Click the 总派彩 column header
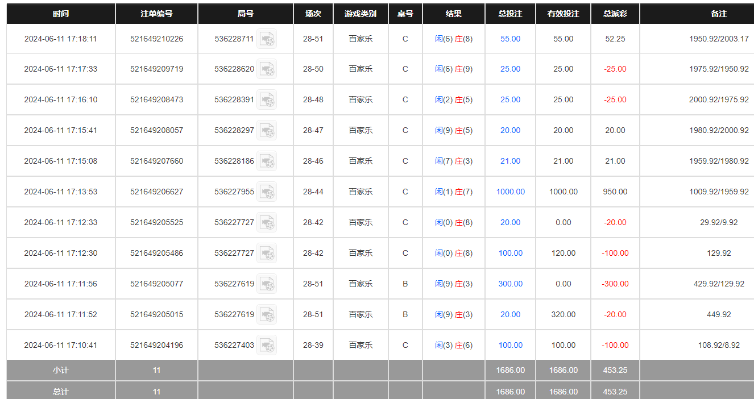 click(615, 14)
